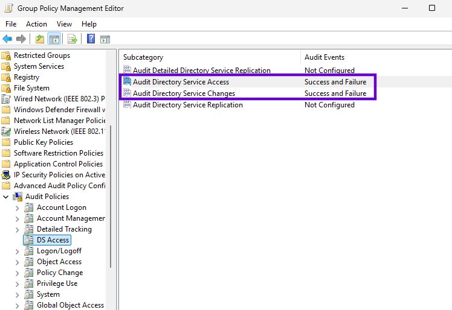Click the Back arrow toolbar icon
The width and height of the screenshot is (452, 310).
7,39
